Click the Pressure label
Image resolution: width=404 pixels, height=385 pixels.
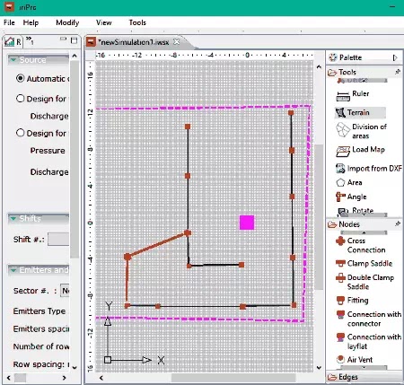48,151
